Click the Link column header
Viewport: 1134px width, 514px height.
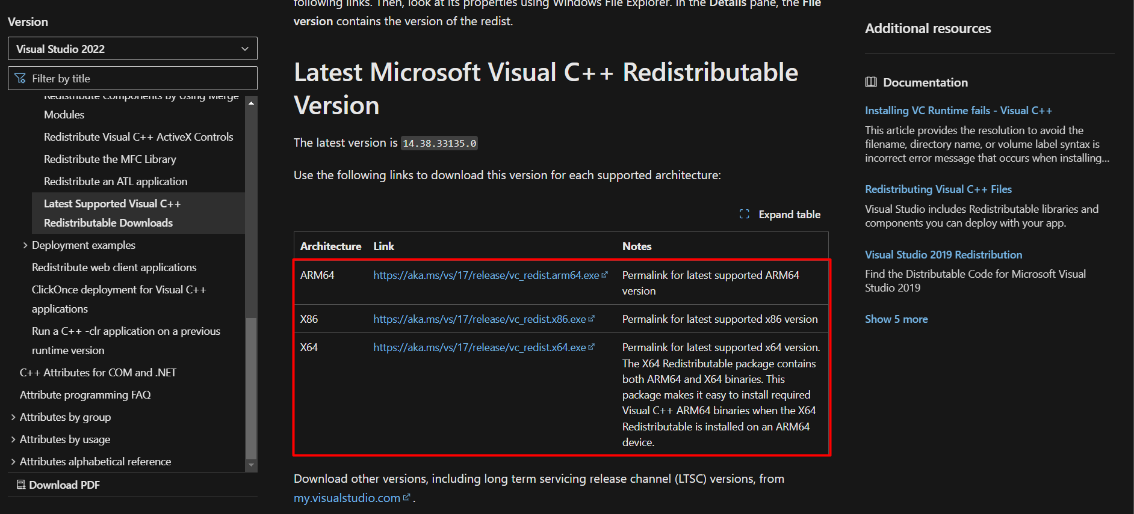[x=383, y=246]
